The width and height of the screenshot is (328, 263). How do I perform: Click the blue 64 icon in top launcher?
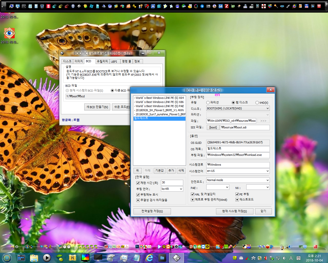point(221,6)
